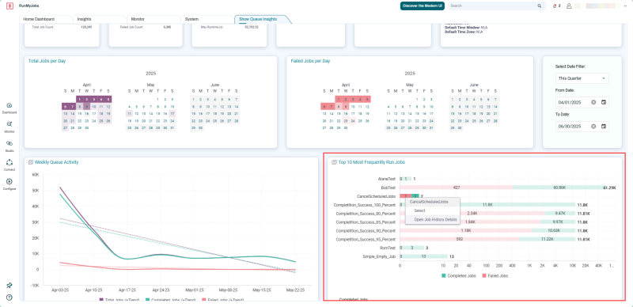Toggle Failed Jobs legend in bar chart
Image resolution: width=633 pixels, height=307 pixels.
(494, 276)
